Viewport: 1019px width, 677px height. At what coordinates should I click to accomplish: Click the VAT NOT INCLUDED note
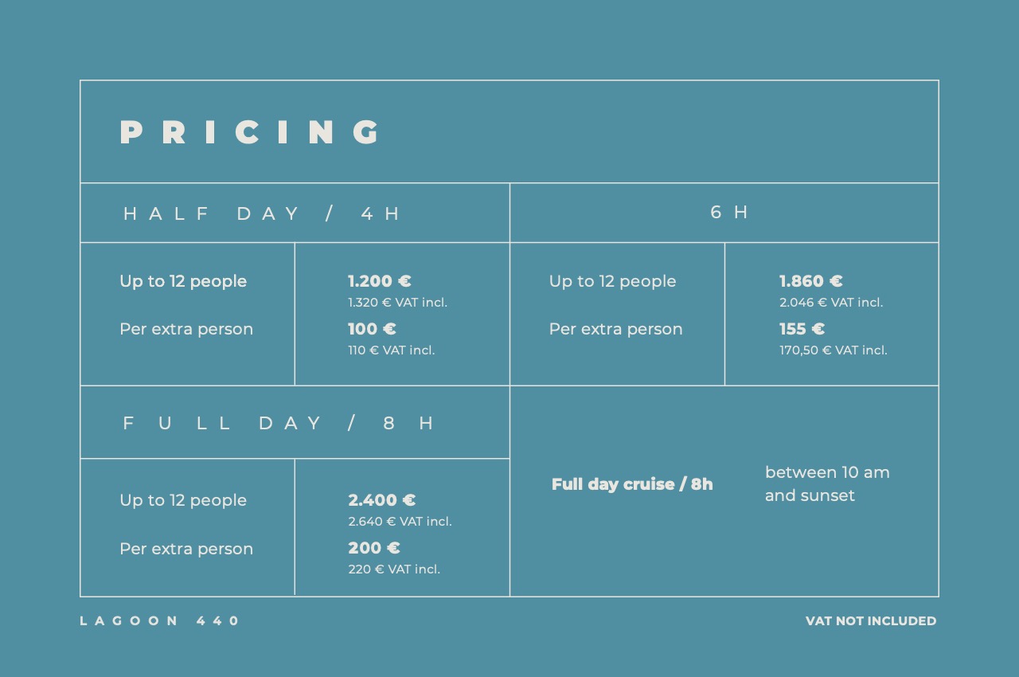tap(871, 620)
